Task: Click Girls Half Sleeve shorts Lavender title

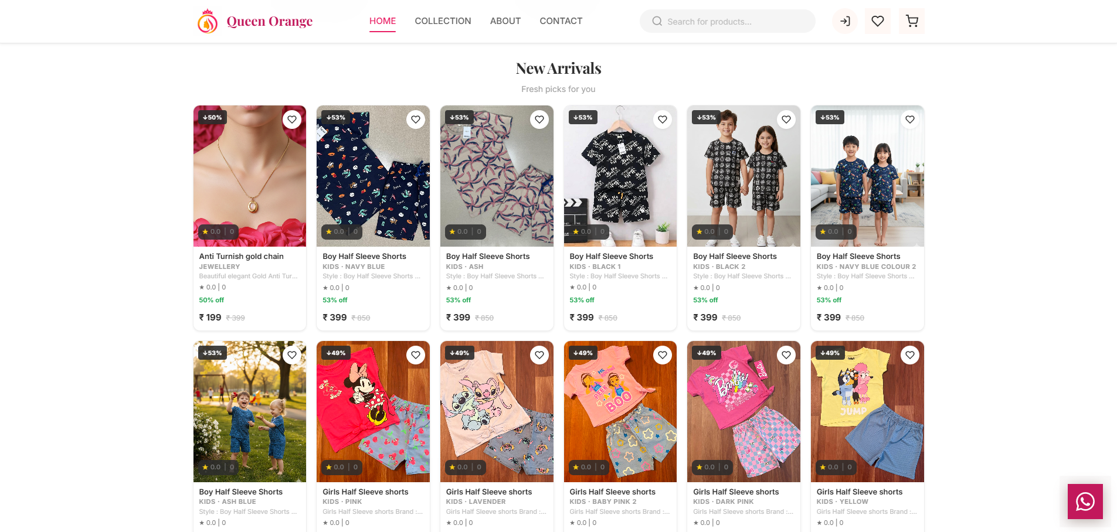Action: (x=489, y=492)
